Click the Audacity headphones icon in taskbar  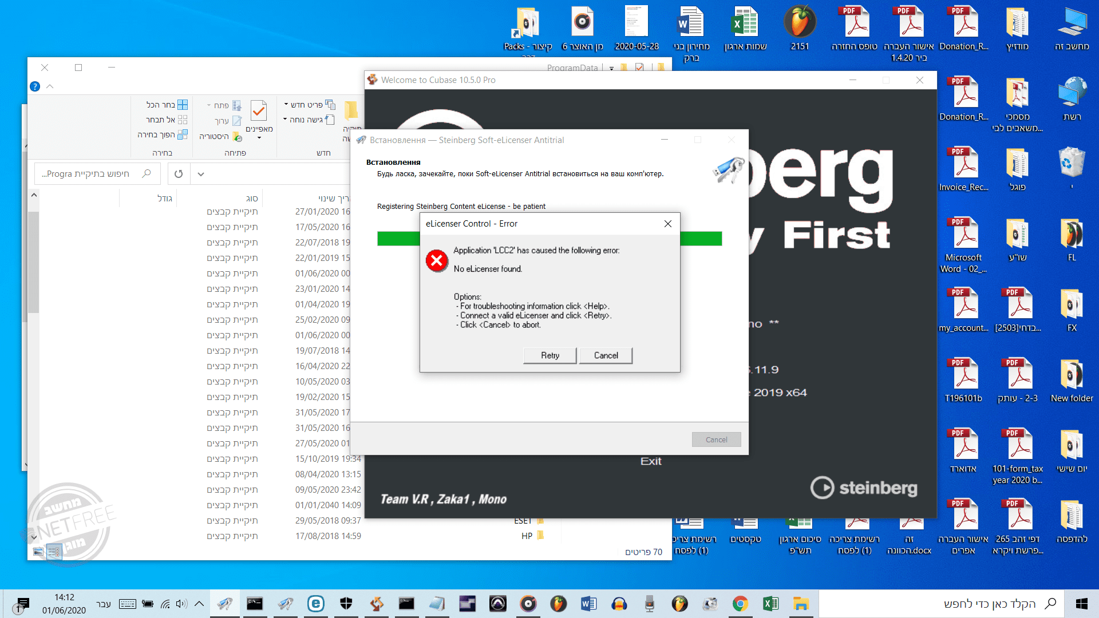tap(619, 604)
